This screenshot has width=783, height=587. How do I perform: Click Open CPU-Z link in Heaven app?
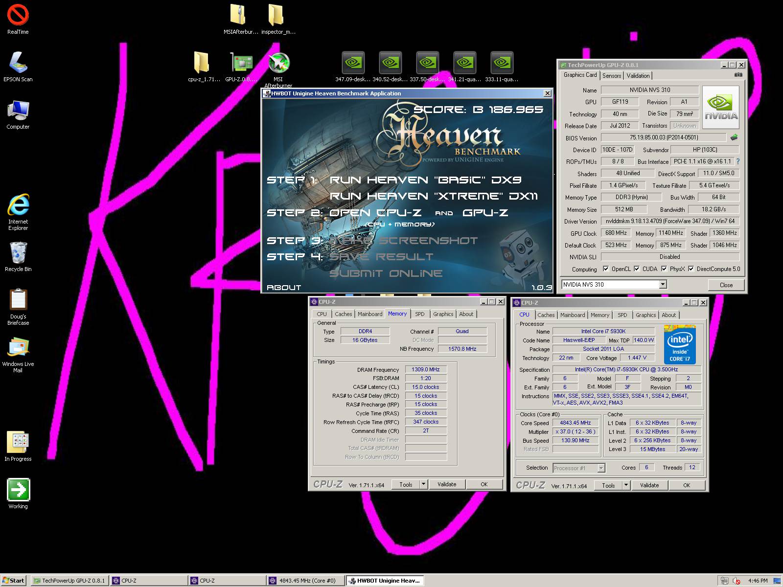375,213
